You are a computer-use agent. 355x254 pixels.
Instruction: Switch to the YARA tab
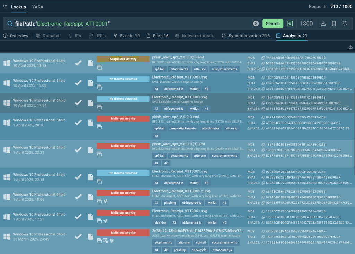[38, 7]
